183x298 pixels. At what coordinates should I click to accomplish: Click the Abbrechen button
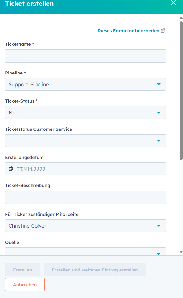coord(25,285)
